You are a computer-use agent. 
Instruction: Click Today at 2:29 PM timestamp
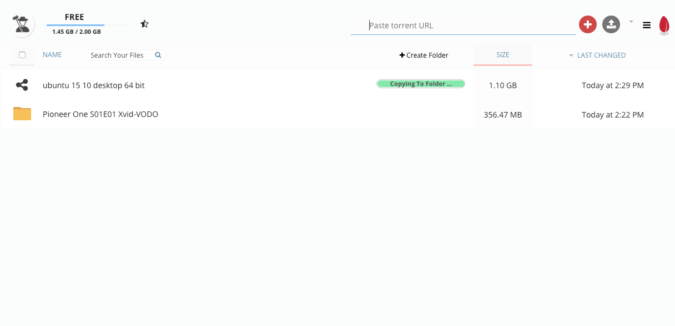(613, 85)
